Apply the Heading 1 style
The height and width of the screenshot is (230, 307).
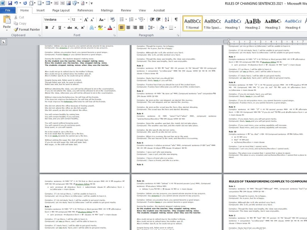click(233, 24)
